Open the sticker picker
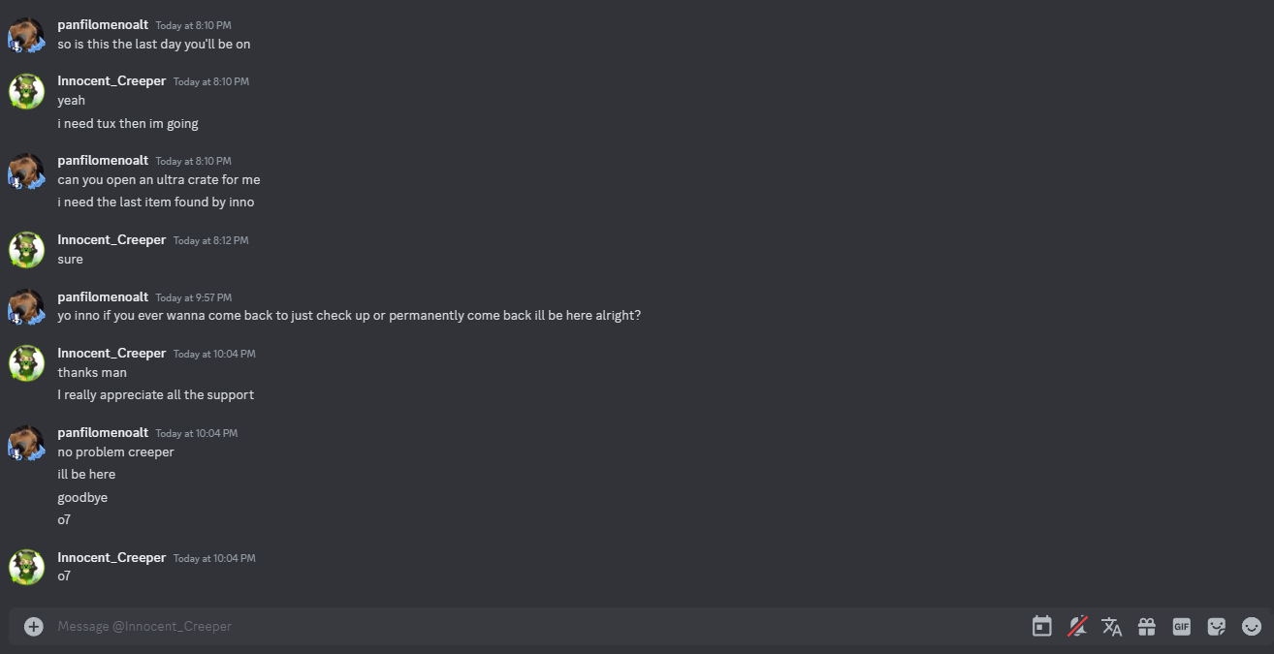 pos(1217,627)
